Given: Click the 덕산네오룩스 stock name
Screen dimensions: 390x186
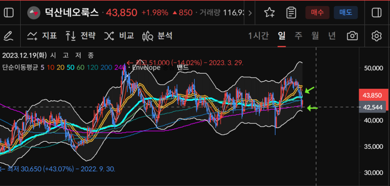Looking at the screenshot, I should coord(72,13).
